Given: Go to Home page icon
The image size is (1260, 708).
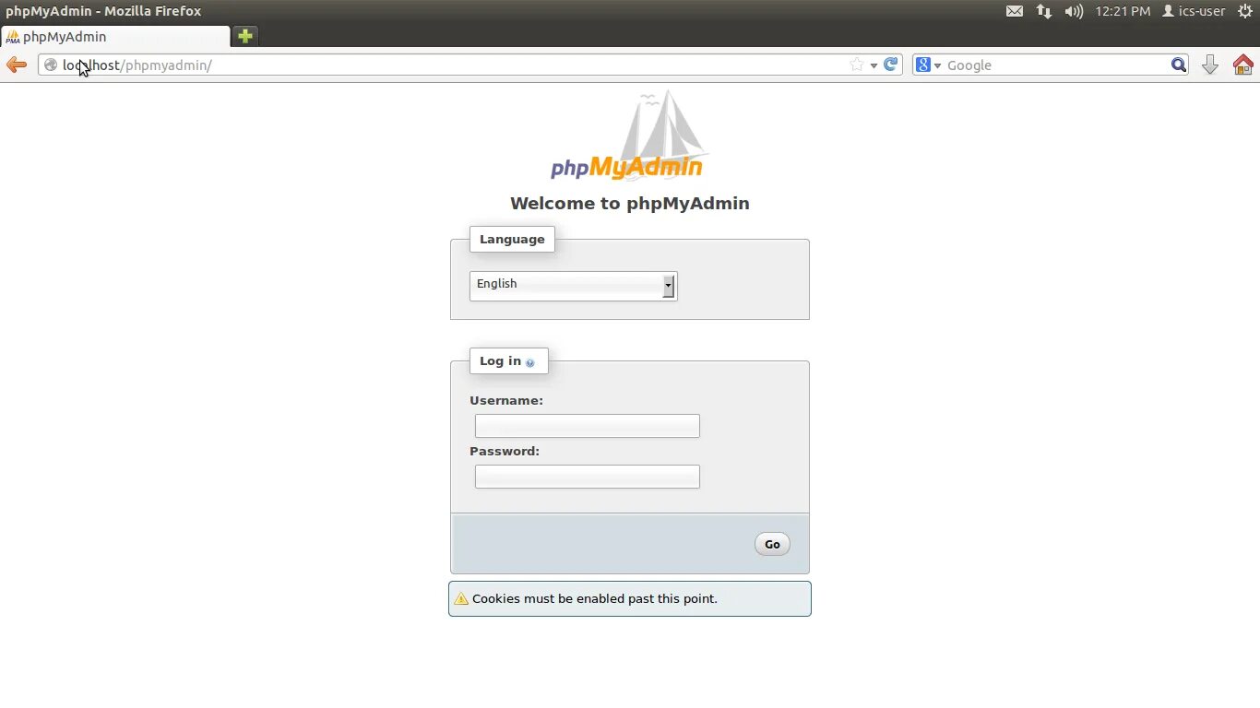Looking at the screenshot, I should coord(1243,65).
